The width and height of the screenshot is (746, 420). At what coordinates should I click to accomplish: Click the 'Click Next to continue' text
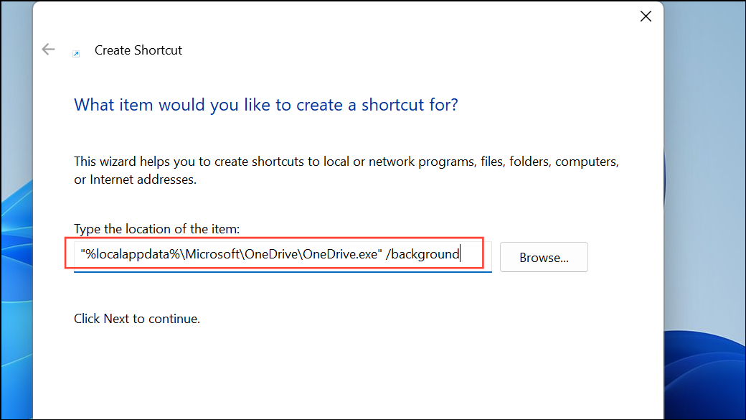pos(137,318)
